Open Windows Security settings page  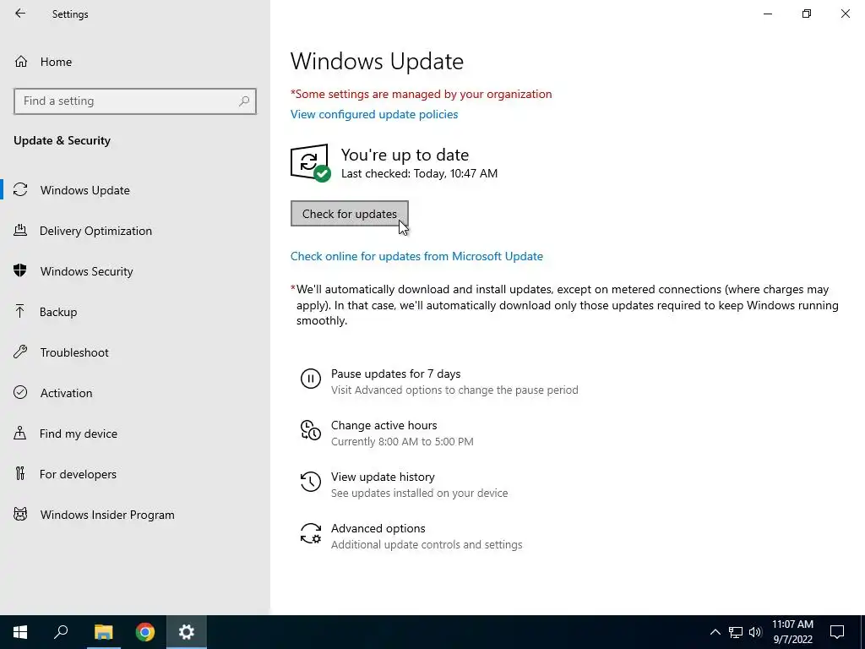135,271
